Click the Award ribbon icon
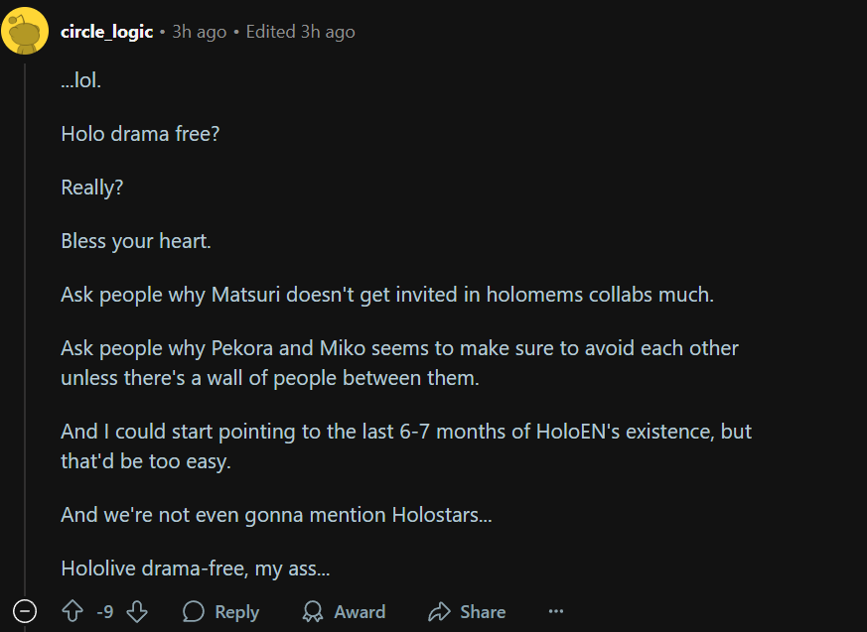 (x=313, y=611)
